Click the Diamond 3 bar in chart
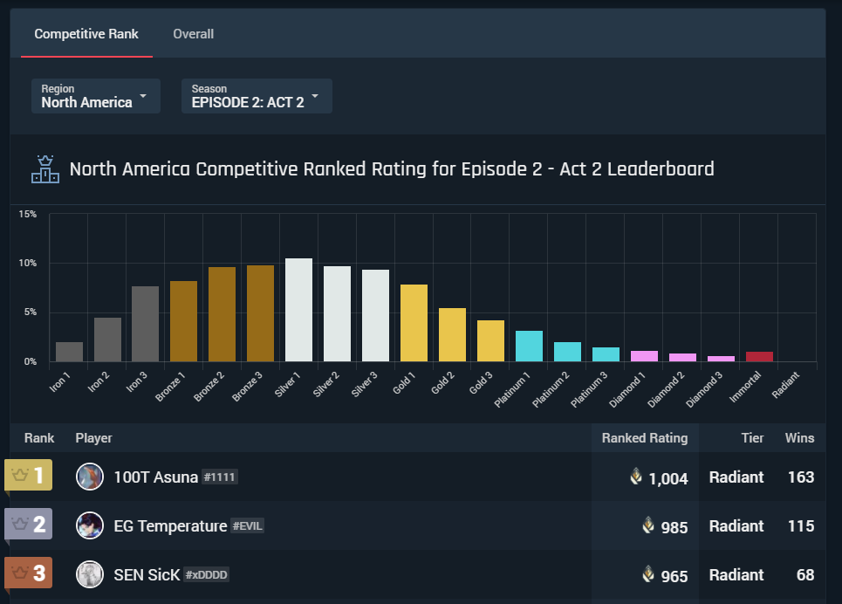The width and height of the screenshot is (842, 604). [x=722, y=359]
